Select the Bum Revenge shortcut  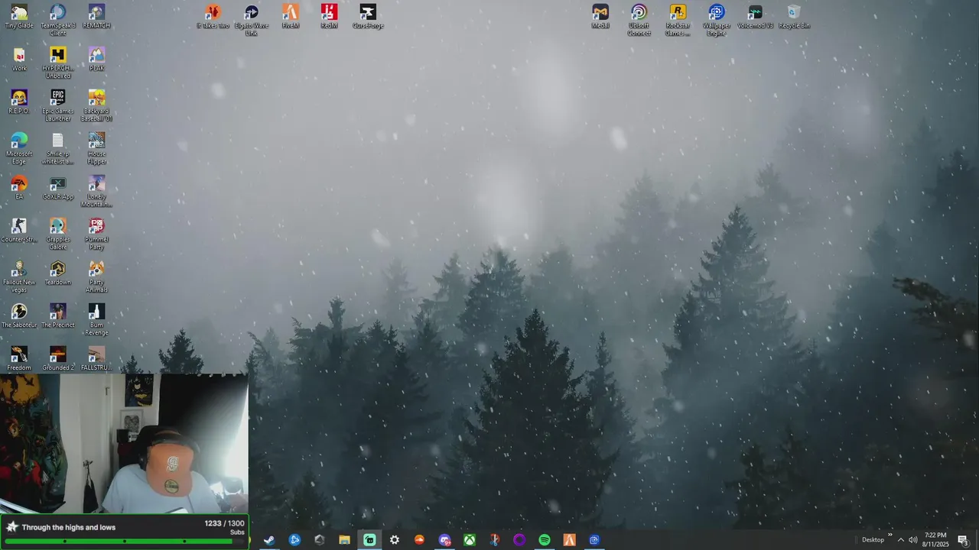(x=96, y=319)
